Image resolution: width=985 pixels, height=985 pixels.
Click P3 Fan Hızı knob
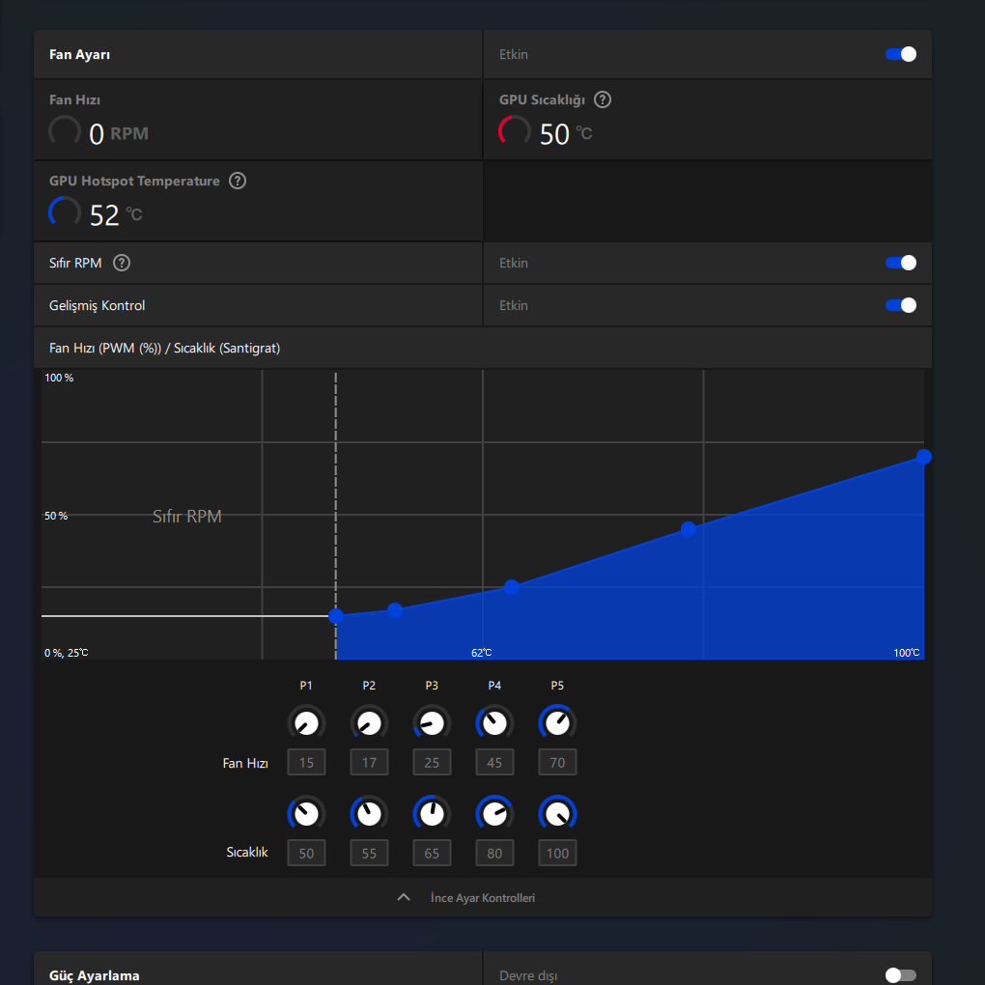[433, 723]
